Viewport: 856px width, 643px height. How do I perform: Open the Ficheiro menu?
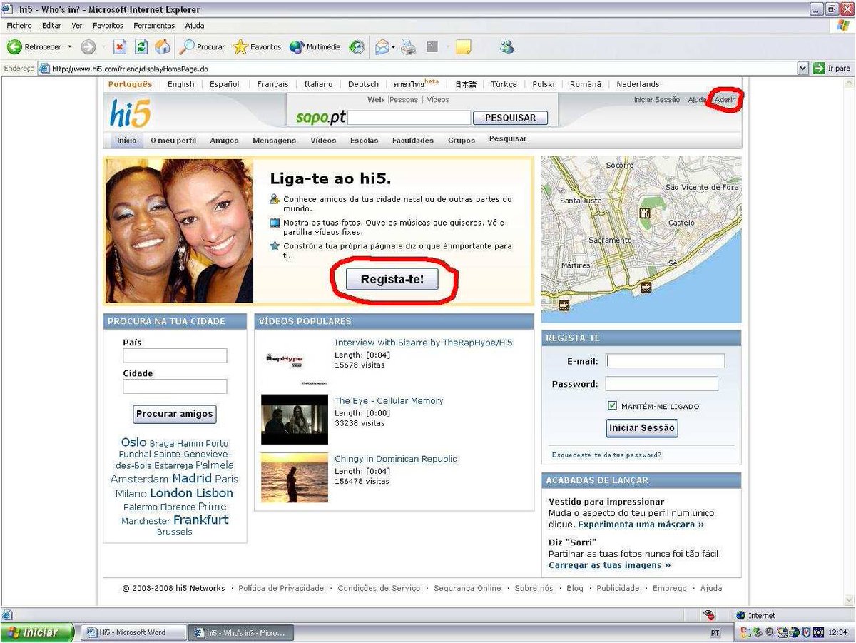19,26
